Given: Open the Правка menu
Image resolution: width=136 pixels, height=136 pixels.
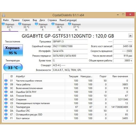Looking at the screenshot, I should click(x=15, y=20).
